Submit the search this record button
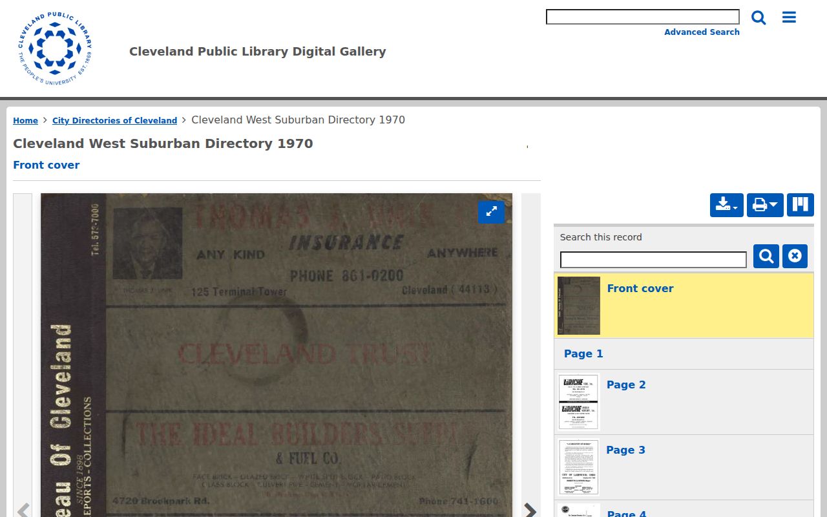 766,256
